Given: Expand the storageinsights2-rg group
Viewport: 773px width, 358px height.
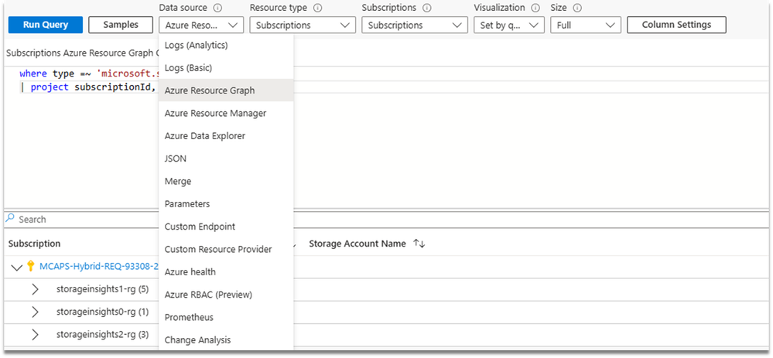Looking at the screenshot, I should pyautogui.click(x=35, y=335).
